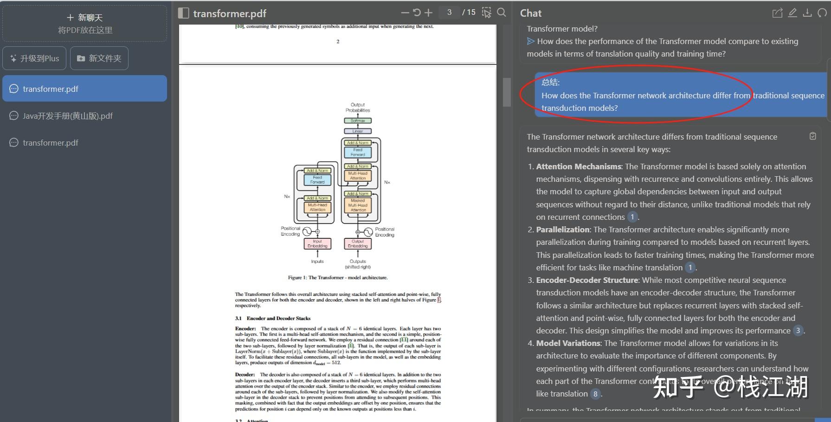
Task: Click the share chat icon
Action: coord(777,13)
